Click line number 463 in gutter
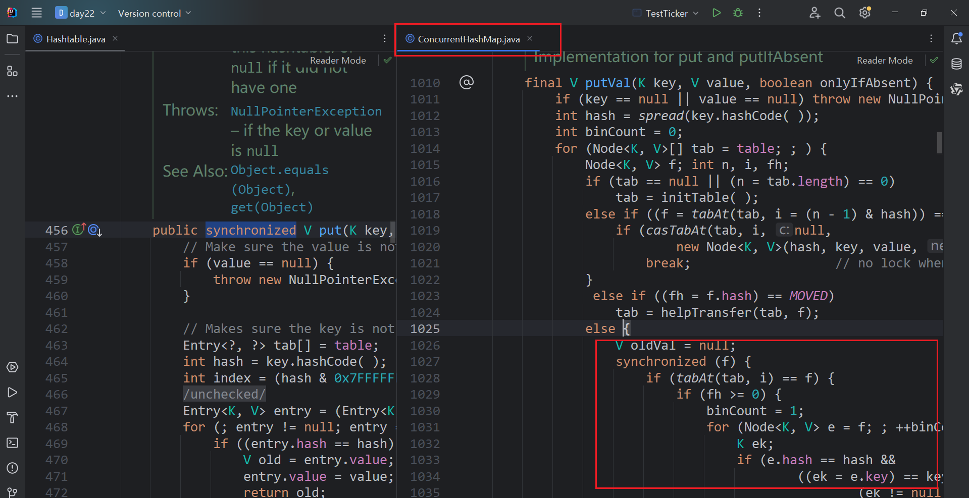The width and height of the screenshot is (969, 498). [56, 346]
